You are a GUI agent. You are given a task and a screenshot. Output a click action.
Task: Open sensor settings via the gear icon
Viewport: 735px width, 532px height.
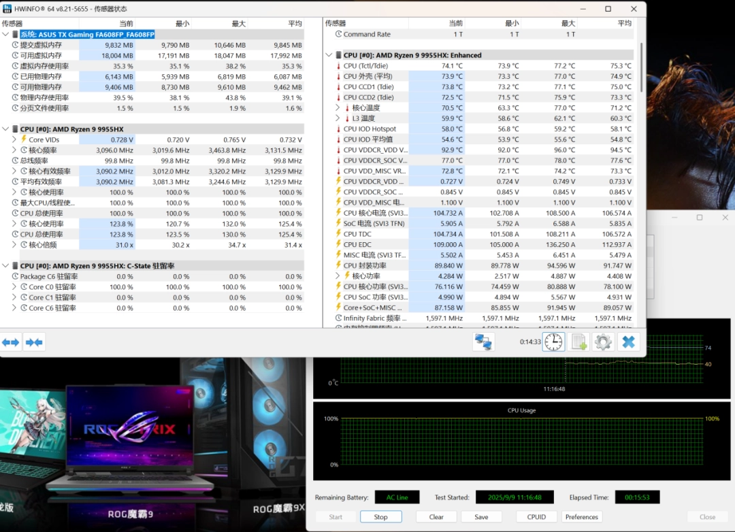[603, 342]
